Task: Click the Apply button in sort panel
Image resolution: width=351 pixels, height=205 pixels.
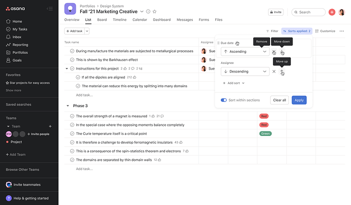Action: click(299, 100)
